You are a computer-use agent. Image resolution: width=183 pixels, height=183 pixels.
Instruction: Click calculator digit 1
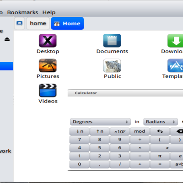click(80, 156)
